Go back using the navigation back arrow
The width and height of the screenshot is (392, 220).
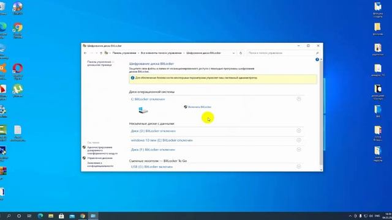[85, 53]
